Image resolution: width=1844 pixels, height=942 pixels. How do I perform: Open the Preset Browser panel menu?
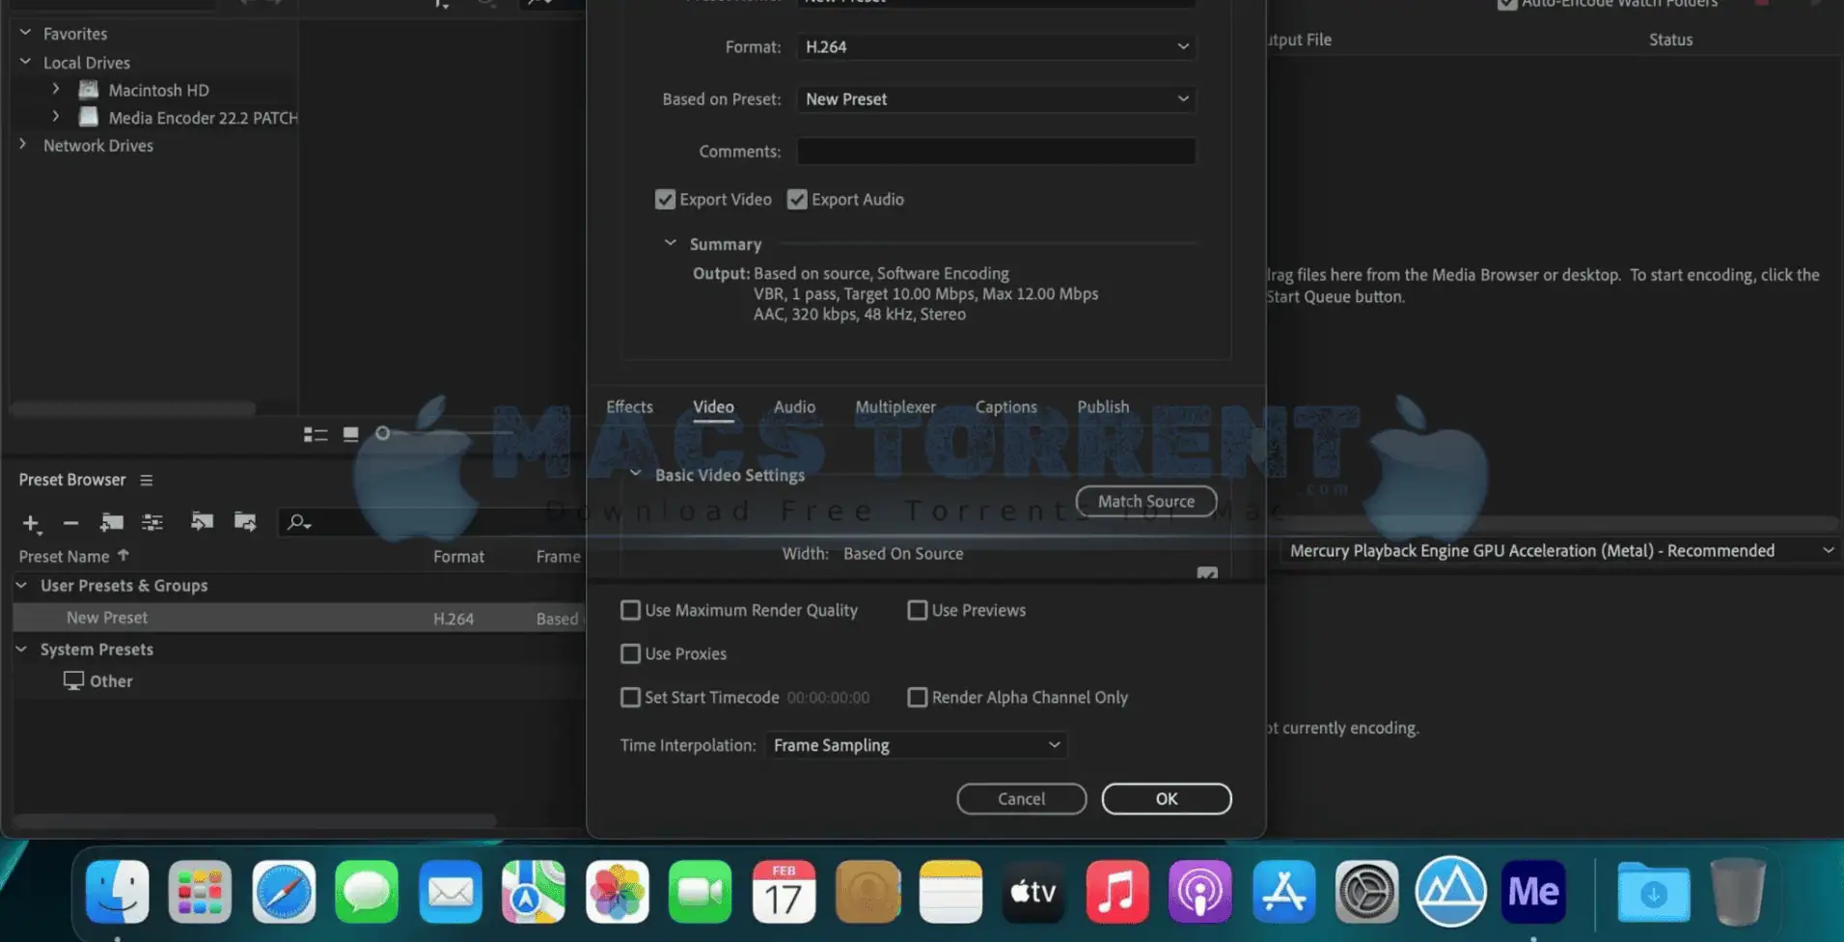point(146,480)
